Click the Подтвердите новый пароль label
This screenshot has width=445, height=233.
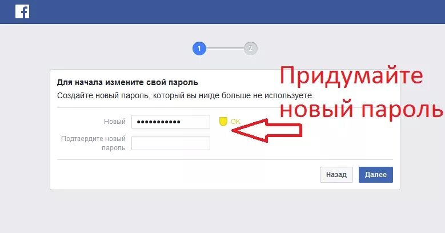pos(93,143)
